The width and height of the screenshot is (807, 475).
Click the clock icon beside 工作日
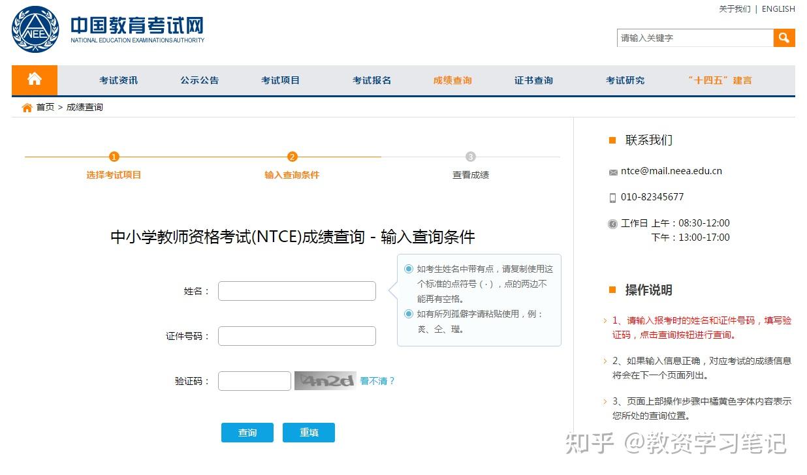pyautogui.click(x=612, y=224)
